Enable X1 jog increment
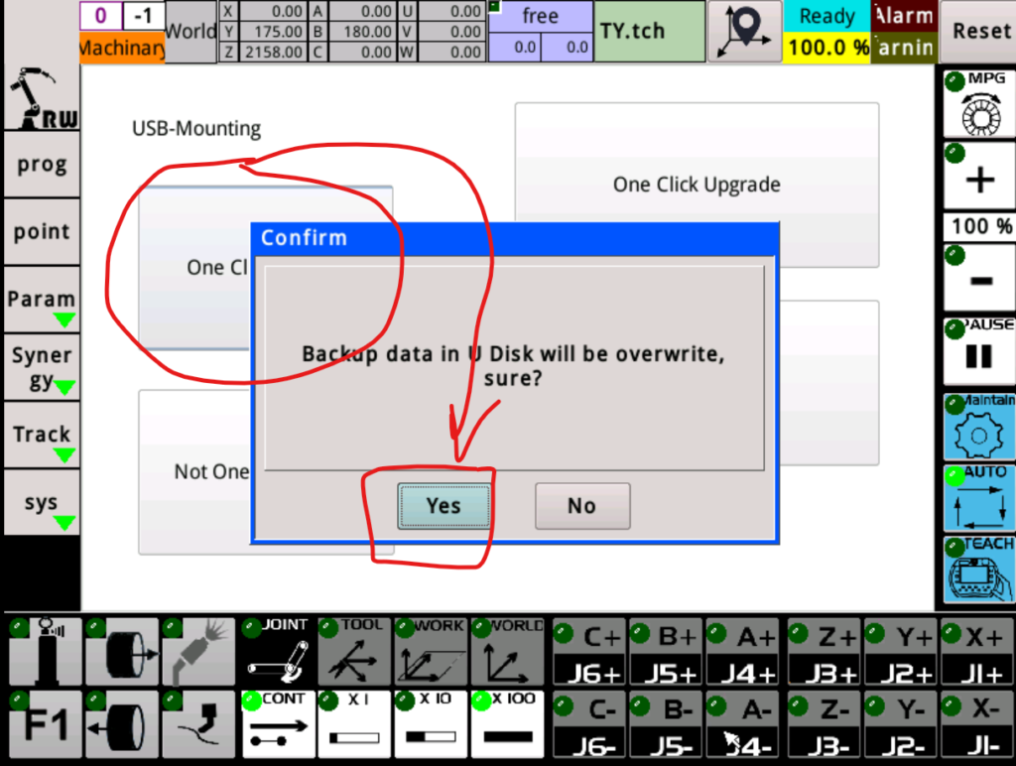Screen dimensions: 1016x766 [354, 724]
